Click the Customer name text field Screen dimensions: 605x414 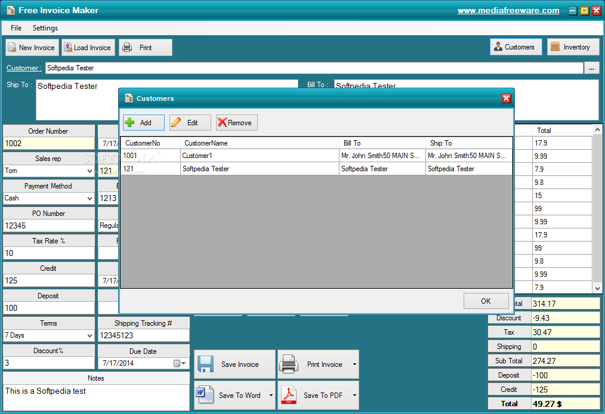point(314,68)
